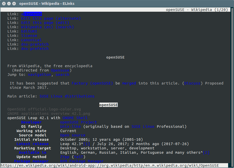
Task: Click the 'Working state' row label
Action: [x=31, y=131]
